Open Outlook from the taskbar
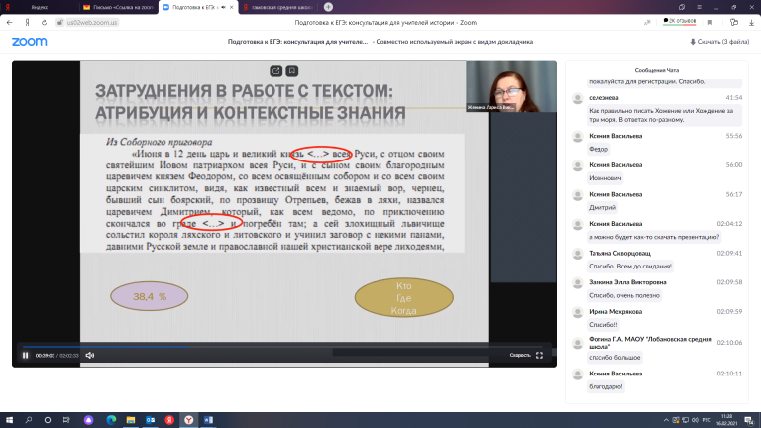 coord(150,420)
